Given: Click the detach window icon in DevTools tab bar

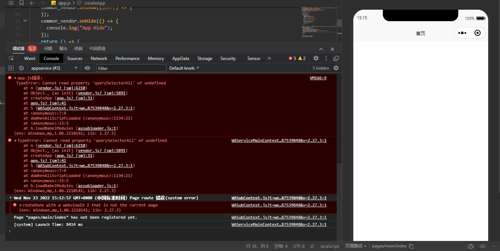Looking at the screenshot, I should (x=336, y=58).
